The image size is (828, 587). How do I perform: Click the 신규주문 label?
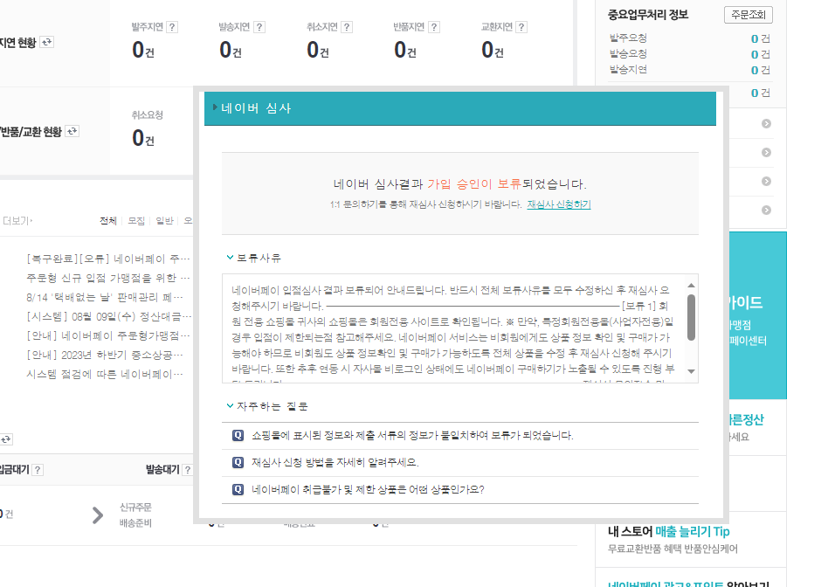(135, 508)
